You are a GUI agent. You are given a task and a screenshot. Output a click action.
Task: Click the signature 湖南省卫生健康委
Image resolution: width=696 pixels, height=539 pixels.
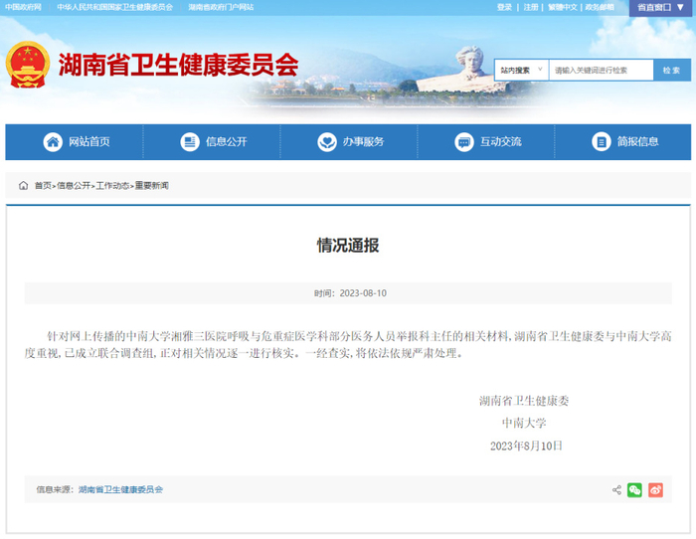click(x=524, y=401)
